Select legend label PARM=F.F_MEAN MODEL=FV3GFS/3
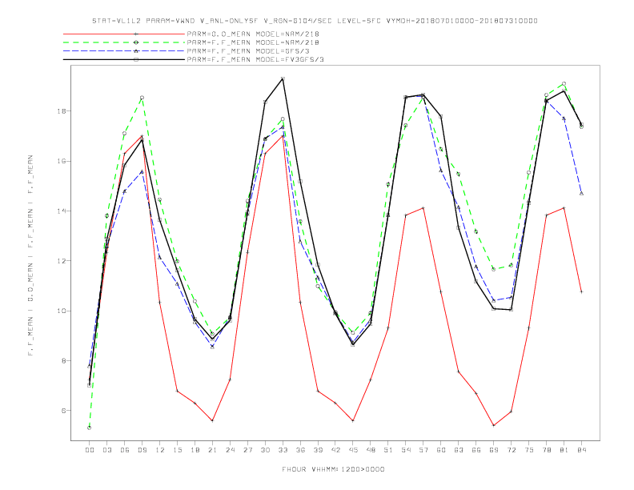The width and height of the screenshot is (634, 490). [x=255, y=59]
